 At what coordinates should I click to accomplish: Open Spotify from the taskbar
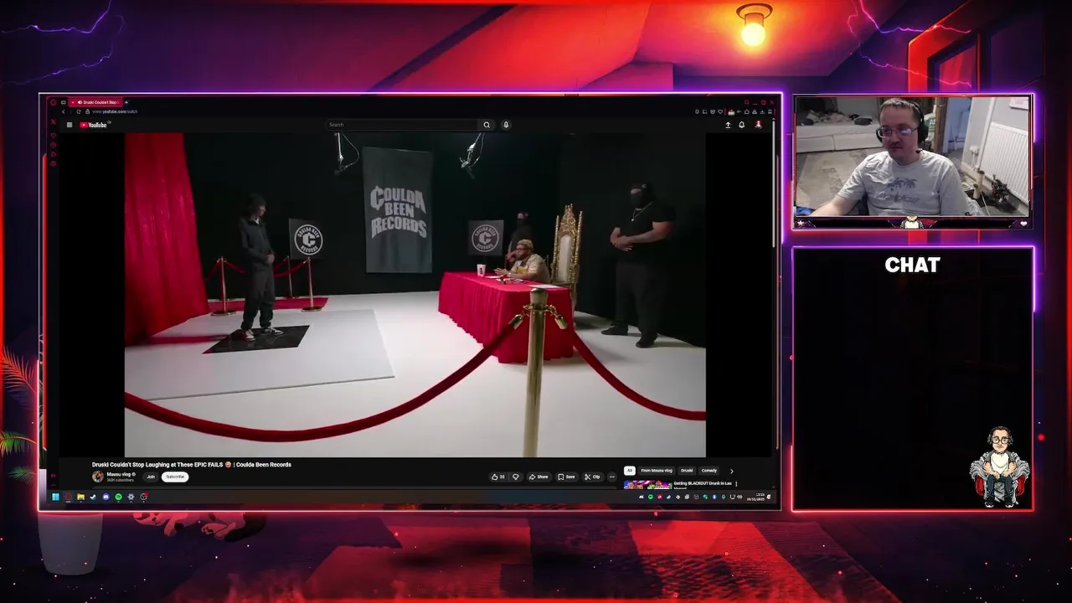point(118,497)
